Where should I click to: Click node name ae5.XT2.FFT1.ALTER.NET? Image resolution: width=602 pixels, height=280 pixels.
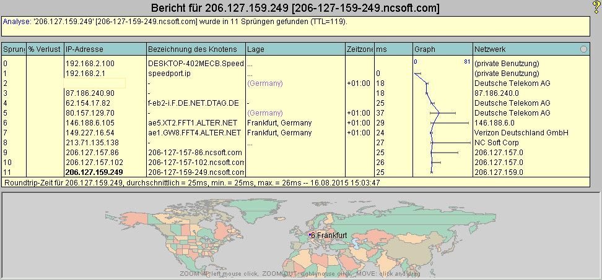[193, 123]
